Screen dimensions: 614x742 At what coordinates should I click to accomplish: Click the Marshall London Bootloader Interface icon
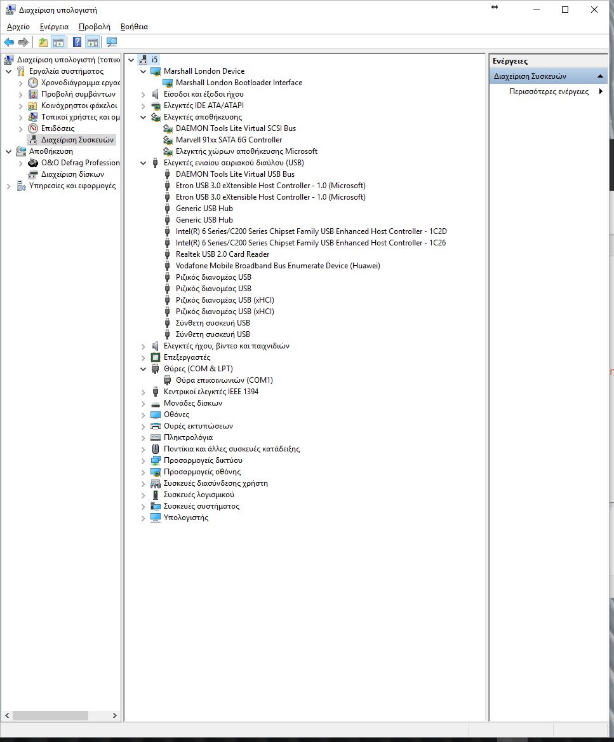coord(168,83)
